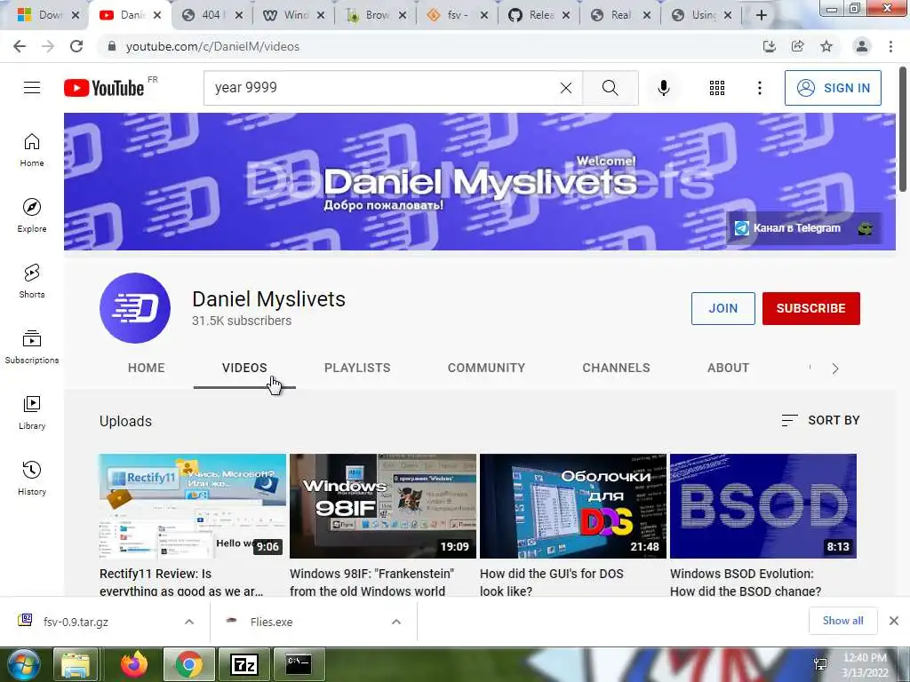
Task: Bookmark this page with the star
Action: tap(826, 46)
